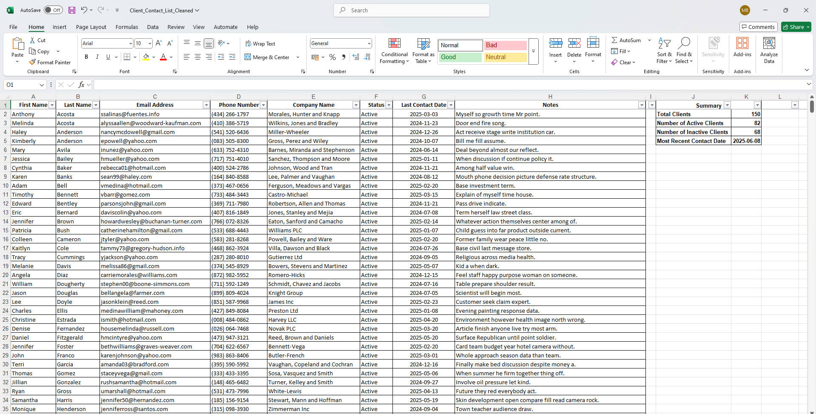
Task: Apply percent style format
Action: 333,57
